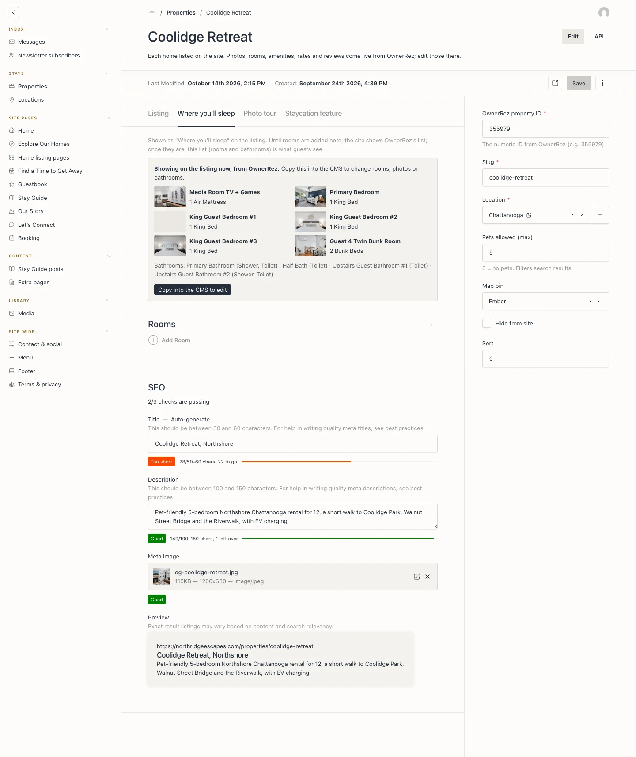Clear the Ember map pin selection
Viewport: 636px width, 757px height.
tap(591, 301)
